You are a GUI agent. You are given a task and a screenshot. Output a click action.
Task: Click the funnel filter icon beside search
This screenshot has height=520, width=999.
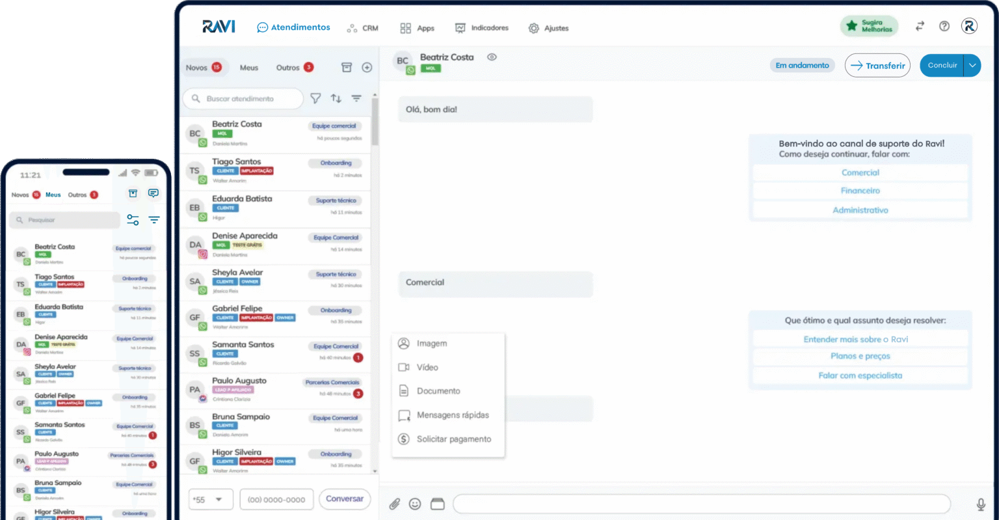[x=315, y=98]
